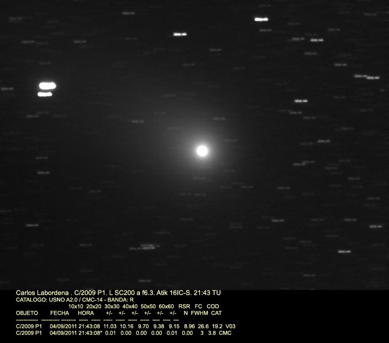The width and height of the screenshot is (389, 343).
Task: Click the '20x20' column header
Action: (93, 306)
